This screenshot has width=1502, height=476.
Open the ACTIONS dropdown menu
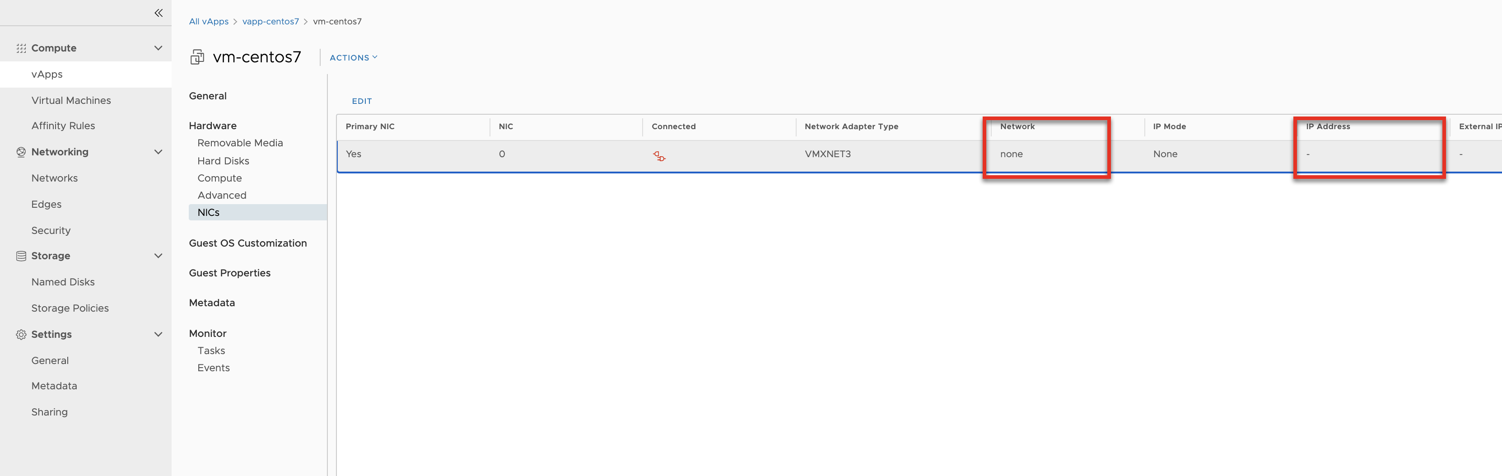click(x=353, y=58)
